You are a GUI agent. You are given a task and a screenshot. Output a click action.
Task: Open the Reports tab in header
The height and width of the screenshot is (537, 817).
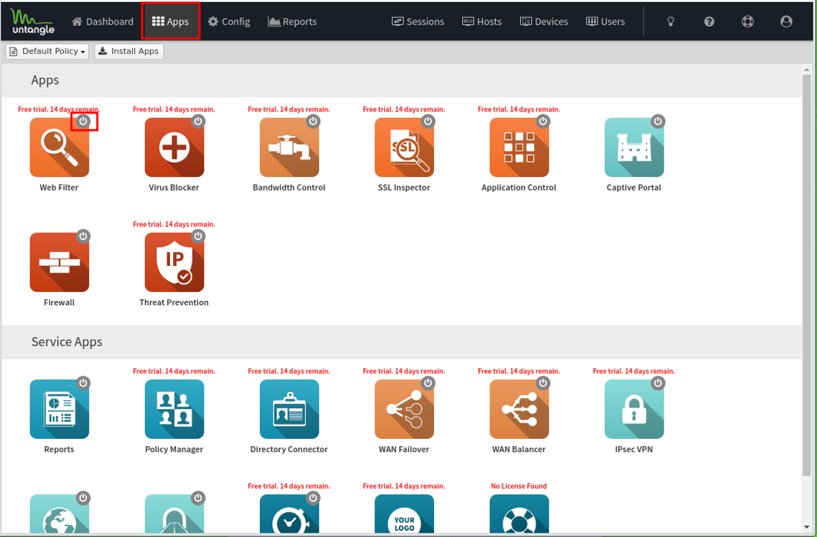[293, 22]
